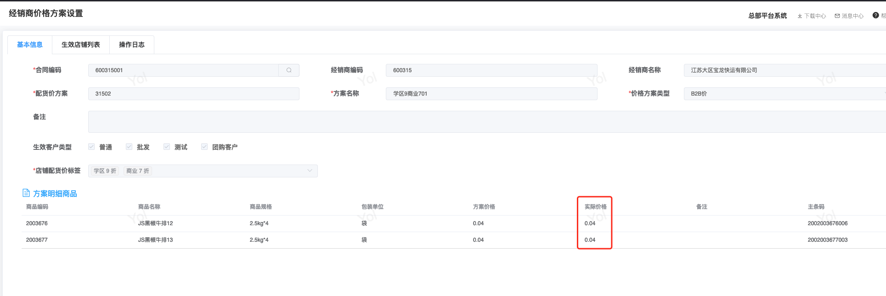Image resolution: width=886 pixels, height=296 pixels.
Task: Click the 方案价格 column header
Action: pyautogui.click(x=484, y=207)
